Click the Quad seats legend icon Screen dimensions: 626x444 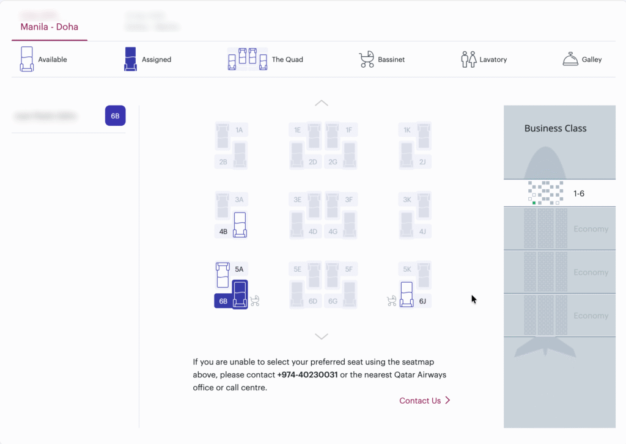248,59
